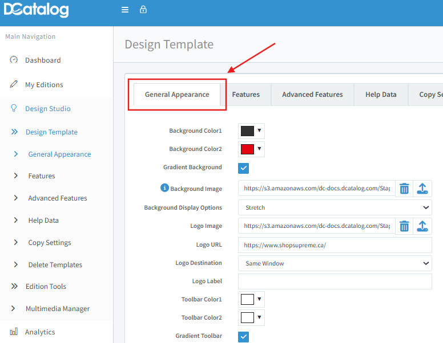Click the lock icon in top bar
This screenshot has height=343, width=443.
pyautogui.click(x=143, y=10)
